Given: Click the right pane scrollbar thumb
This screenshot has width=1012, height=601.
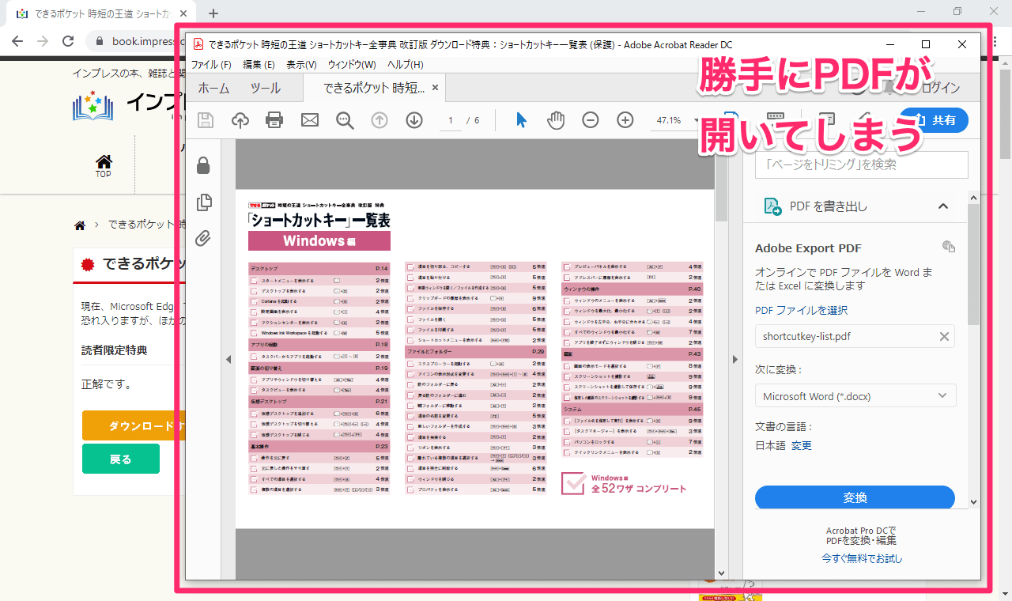Looking at the screenshot, I should coord(974,265).
